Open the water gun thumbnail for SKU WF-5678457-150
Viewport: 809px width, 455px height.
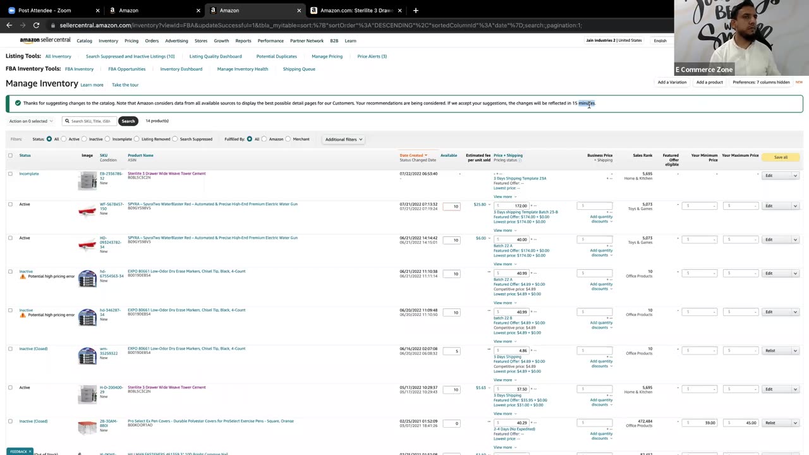click(87, 211)
